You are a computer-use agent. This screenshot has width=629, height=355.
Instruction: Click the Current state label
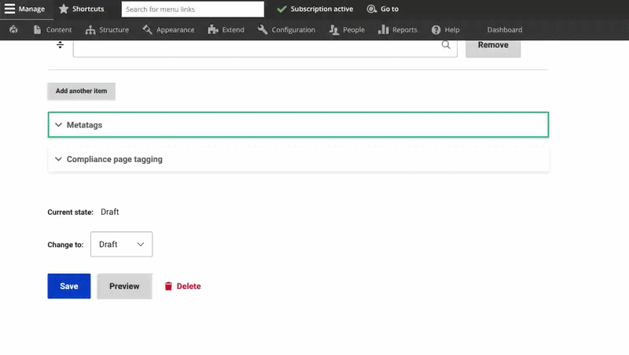click(x=70, y=212)
